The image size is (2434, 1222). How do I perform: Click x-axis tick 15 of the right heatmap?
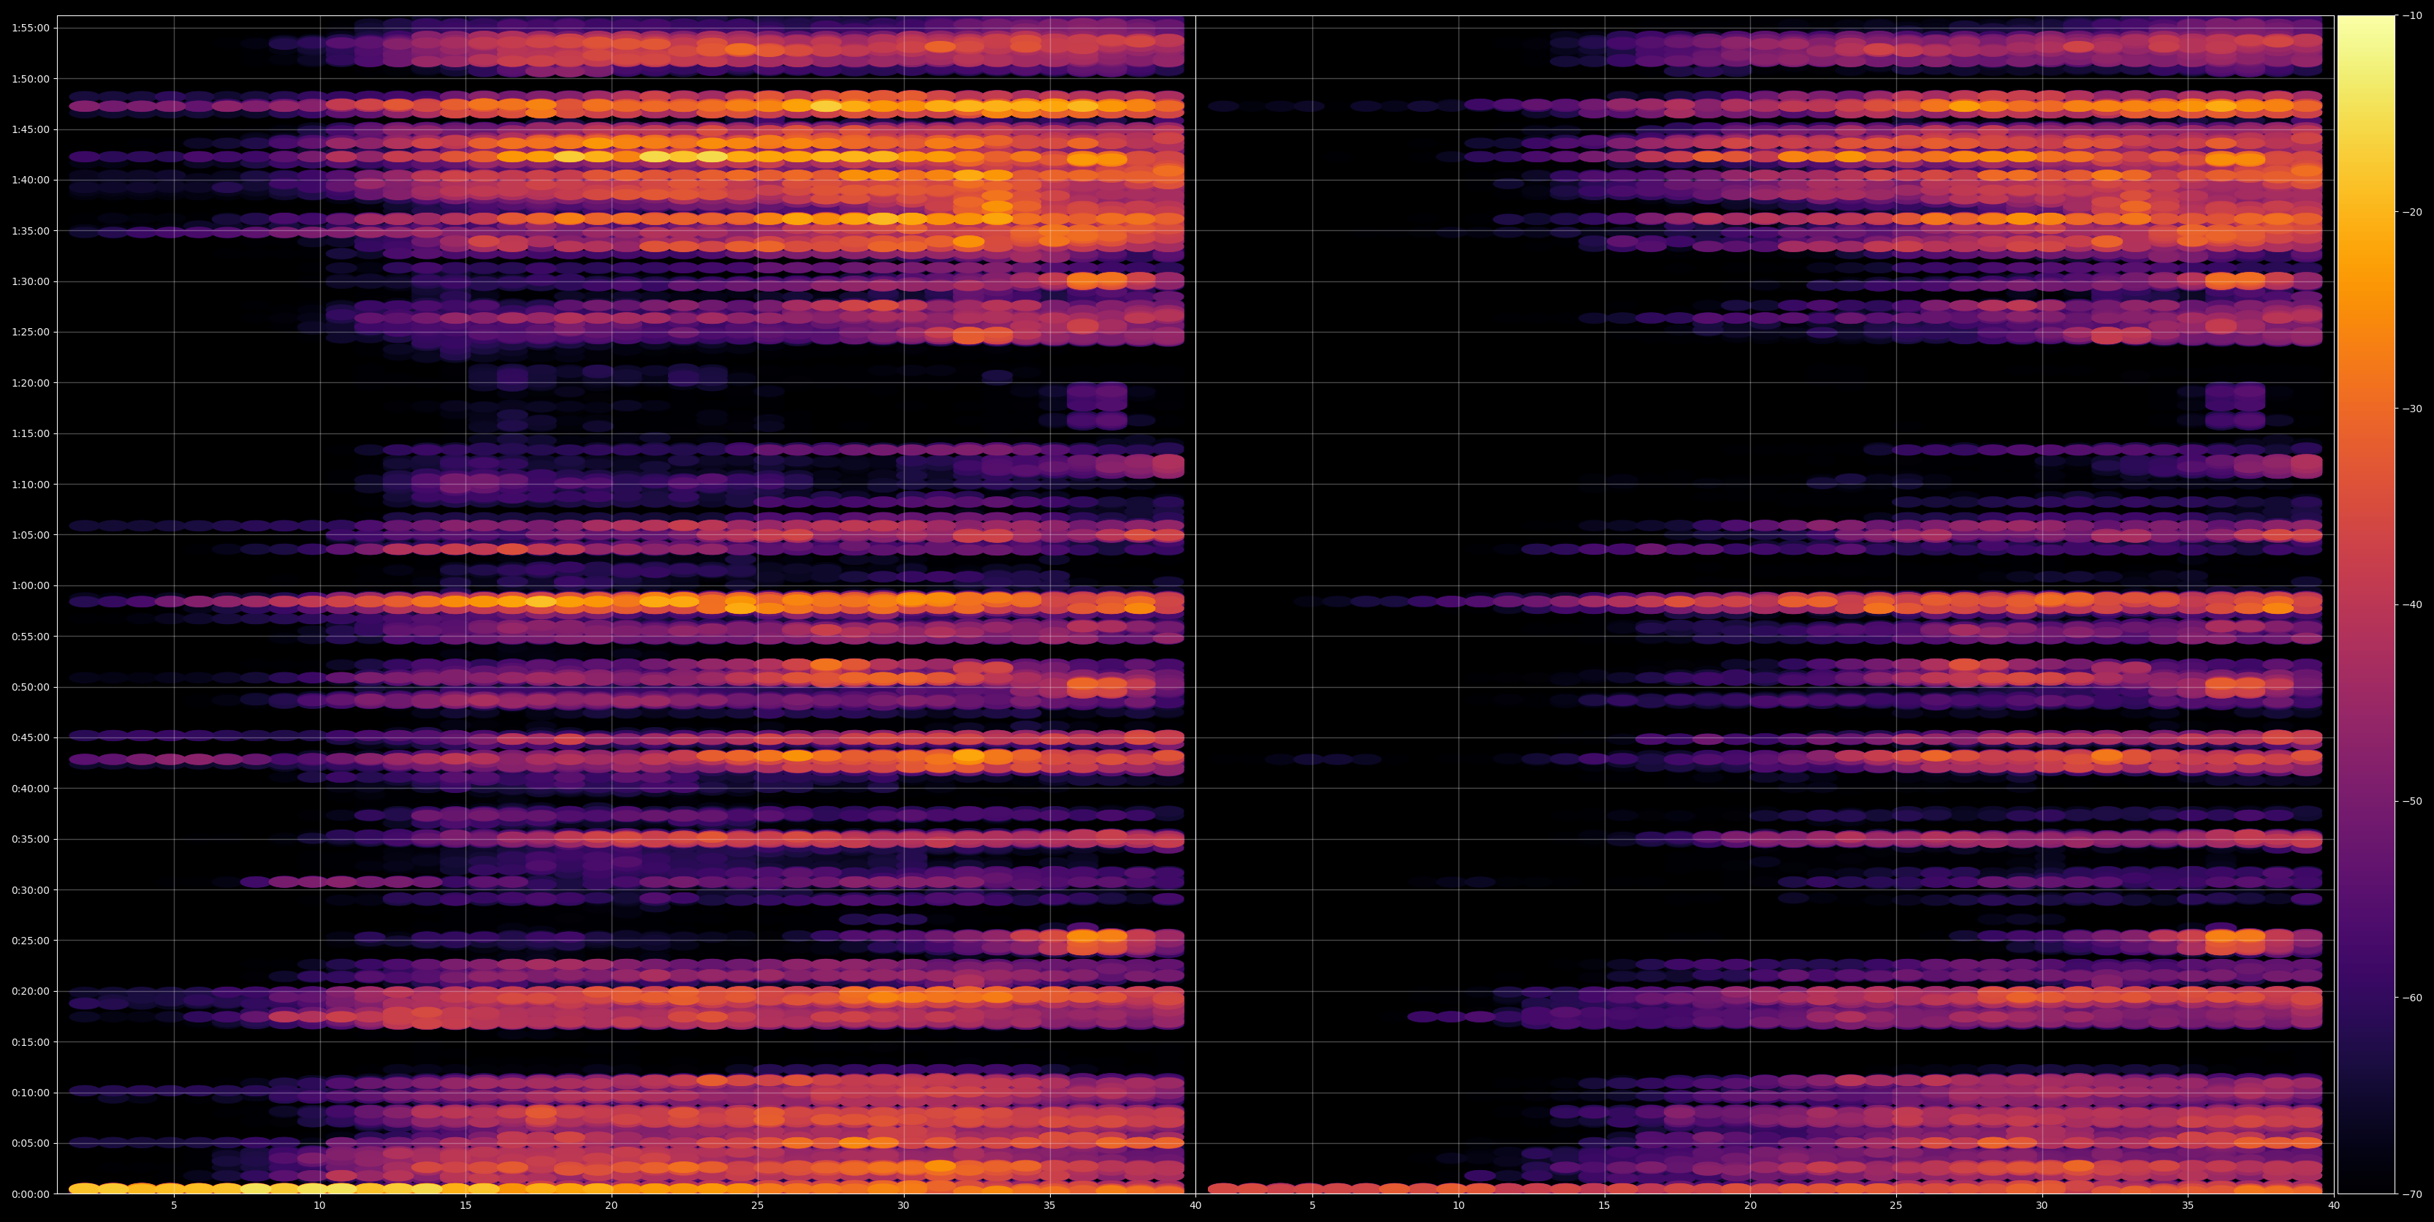[1605, 1206]
